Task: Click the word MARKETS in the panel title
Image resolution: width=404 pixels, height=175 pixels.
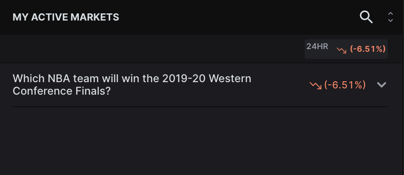Action: pos(95,17)
